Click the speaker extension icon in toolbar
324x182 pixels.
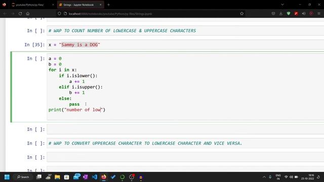pos(304,14)
